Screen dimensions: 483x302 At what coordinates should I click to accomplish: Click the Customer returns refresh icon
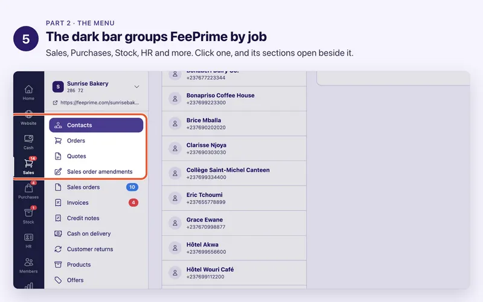[58, 249]
